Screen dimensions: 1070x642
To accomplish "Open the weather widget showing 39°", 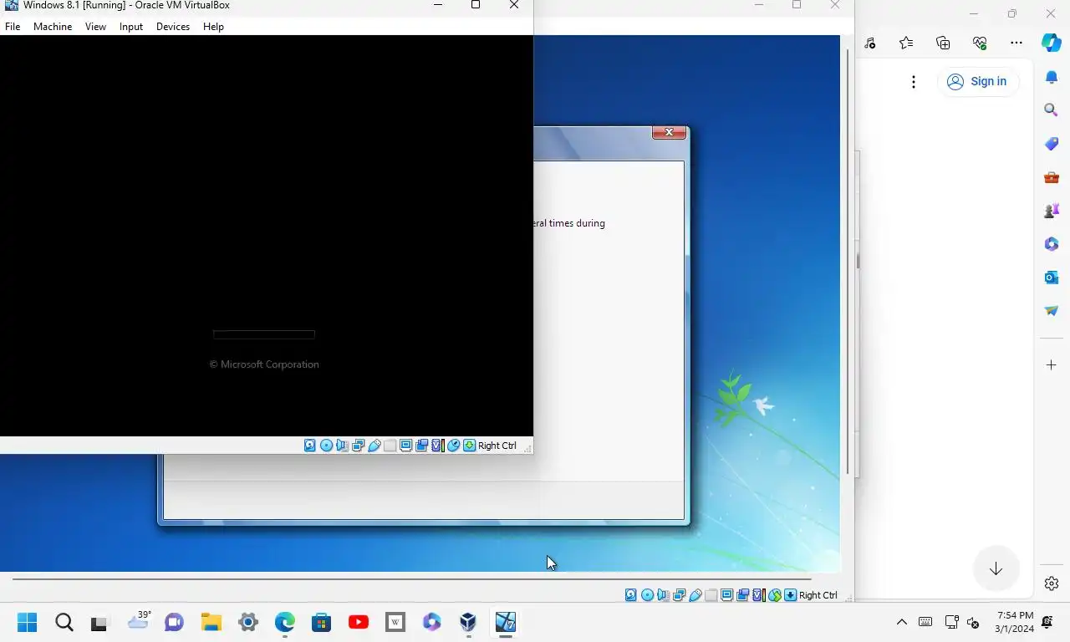I will click(x=139, y=620).
